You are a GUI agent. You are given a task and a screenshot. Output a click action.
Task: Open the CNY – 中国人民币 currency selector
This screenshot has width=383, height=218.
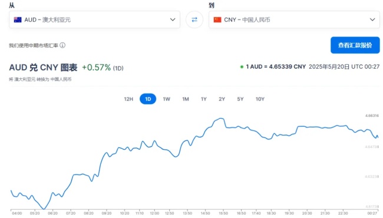click(294, 19)
